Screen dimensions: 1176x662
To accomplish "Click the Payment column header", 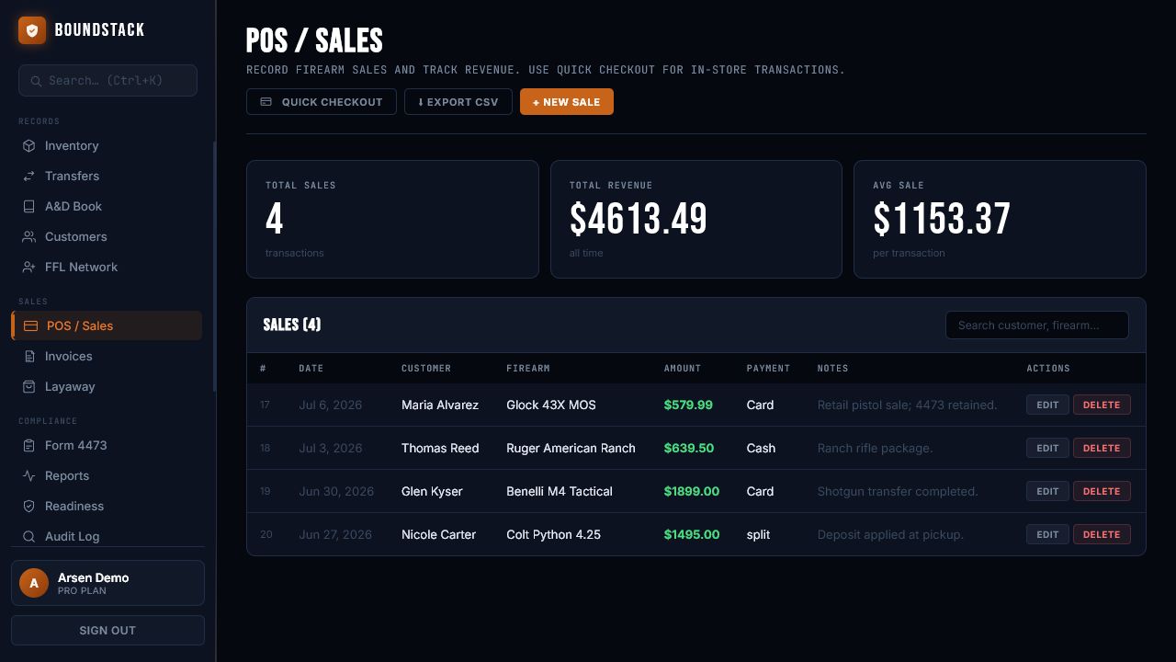I will point(768,368).
